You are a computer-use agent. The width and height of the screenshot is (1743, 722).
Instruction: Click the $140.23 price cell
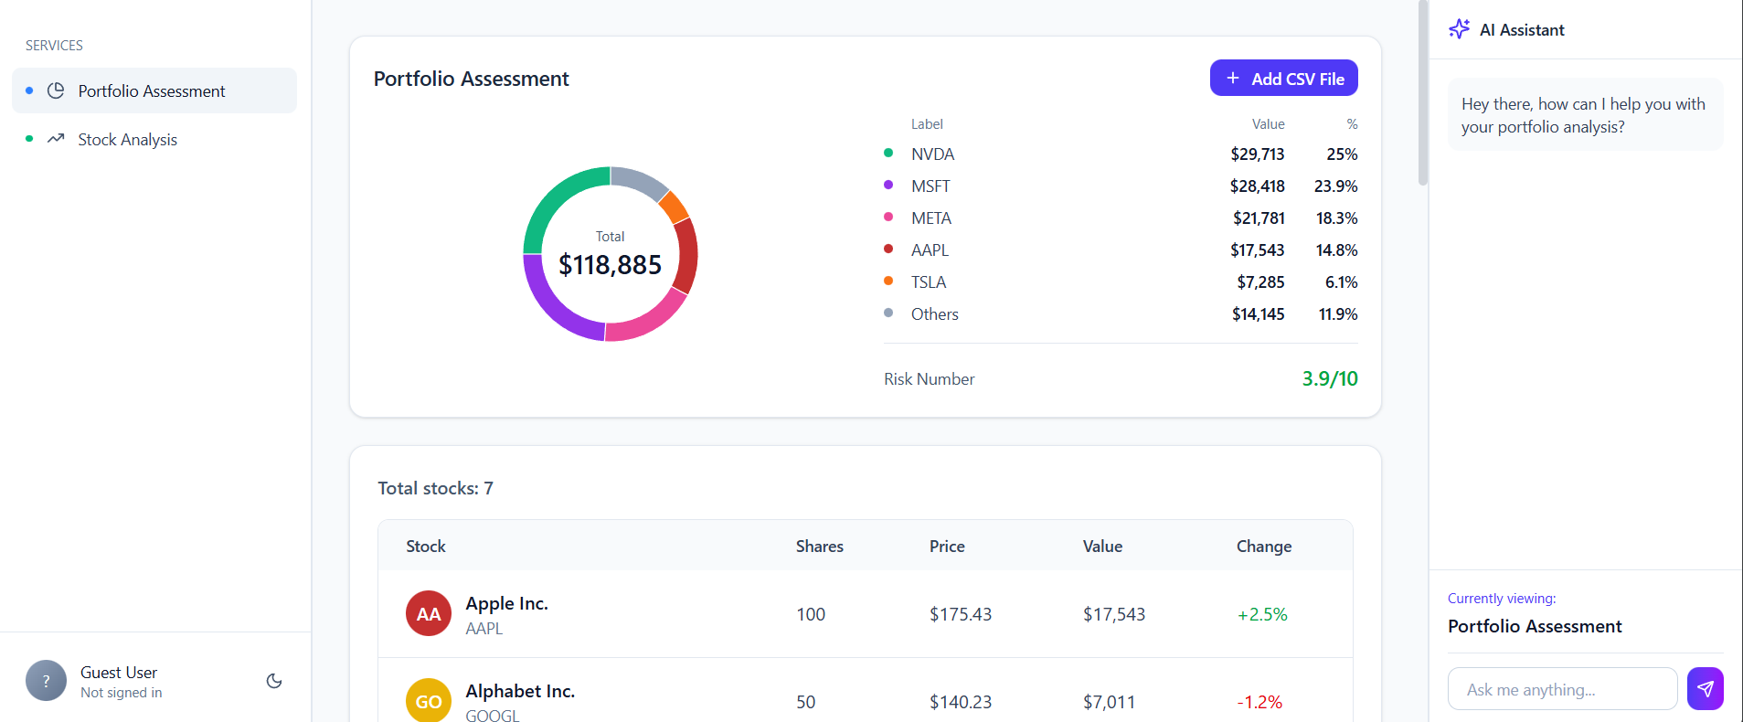click(961, 702)
